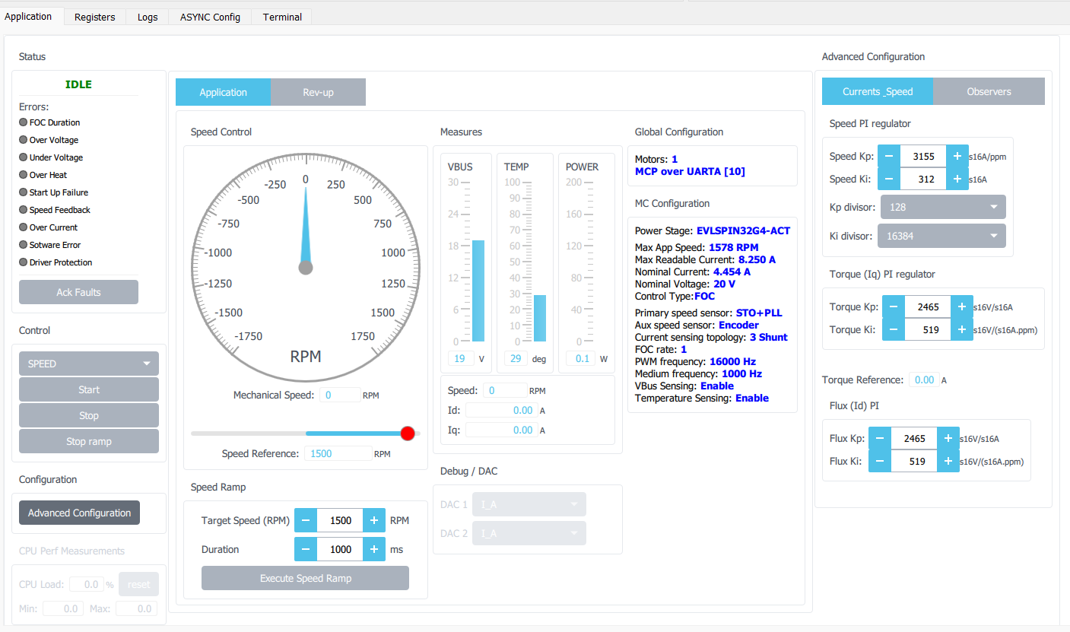Decrement the Torque Ki gain
This screenshot has height=632, width=1070.
coord(894,329)
